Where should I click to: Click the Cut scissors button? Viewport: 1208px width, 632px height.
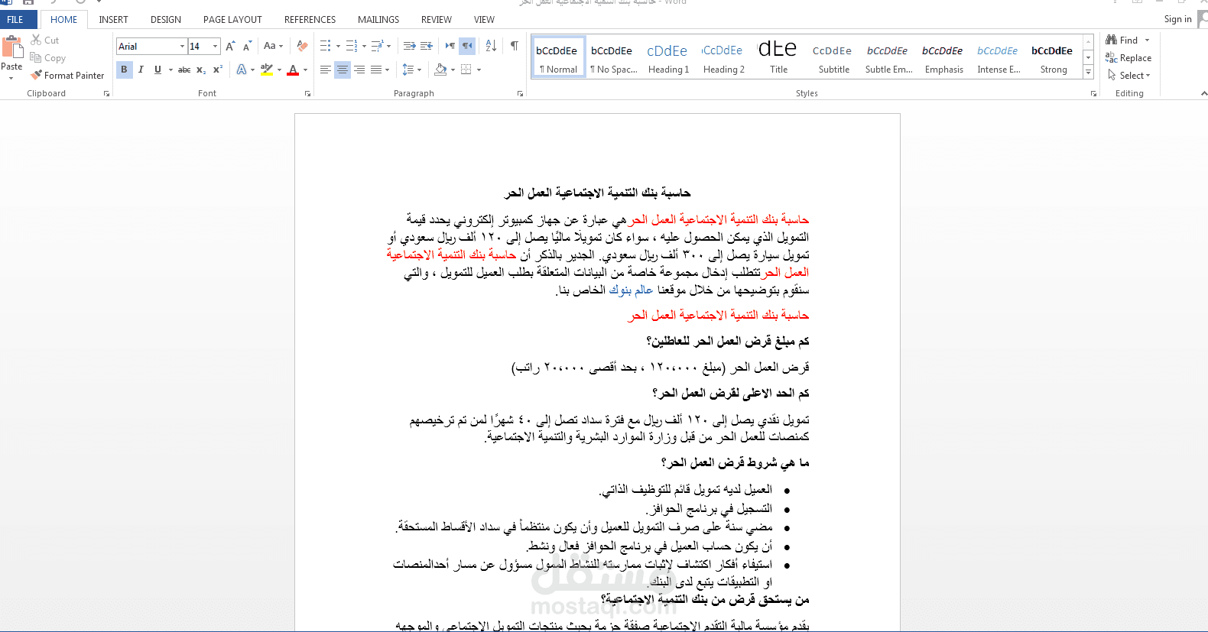[45, 40]
